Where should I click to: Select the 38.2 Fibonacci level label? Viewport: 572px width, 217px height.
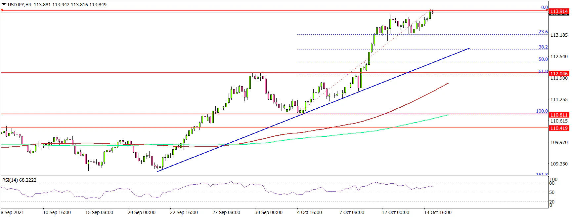pos(543,47)
